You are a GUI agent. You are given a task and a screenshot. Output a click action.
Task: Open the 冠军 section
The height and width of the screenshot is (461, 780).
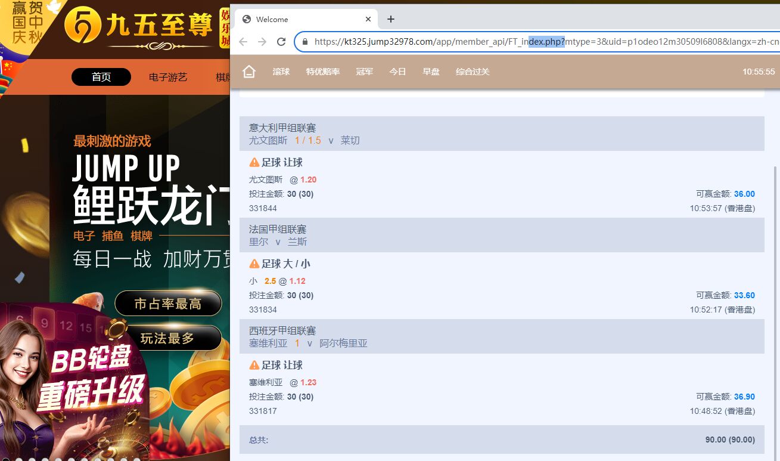(365, 72)
